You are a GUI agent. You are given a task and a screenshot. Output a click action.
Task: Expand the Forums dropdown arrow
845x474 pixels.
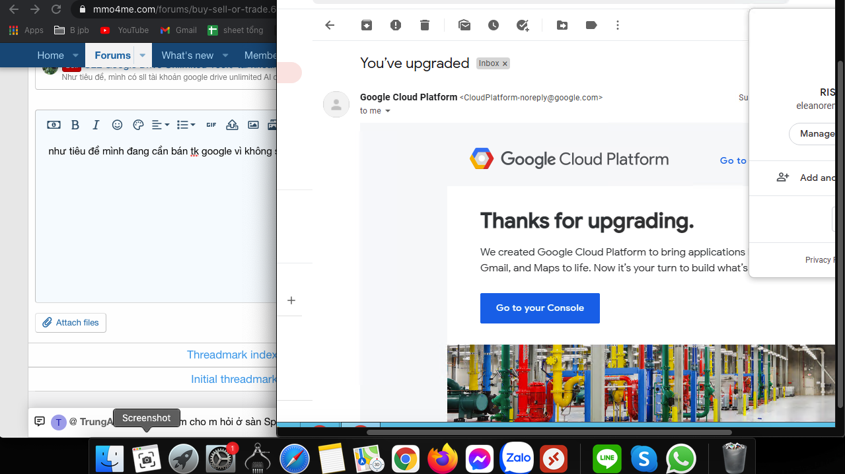(x=142, y=55)
